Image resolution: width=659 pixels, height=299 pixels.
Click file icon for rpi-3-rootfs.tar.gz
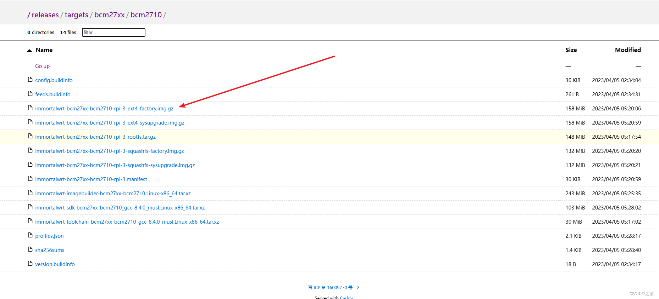click(x=30, y=136)
